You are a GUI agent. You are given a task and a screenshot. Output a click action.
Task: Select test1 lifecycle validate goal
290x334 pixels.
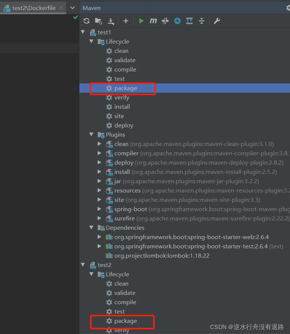[125, 60]
